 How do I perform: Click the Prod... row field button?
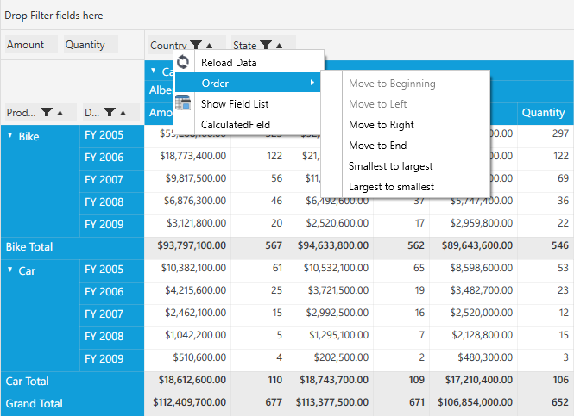pos(41,112)
